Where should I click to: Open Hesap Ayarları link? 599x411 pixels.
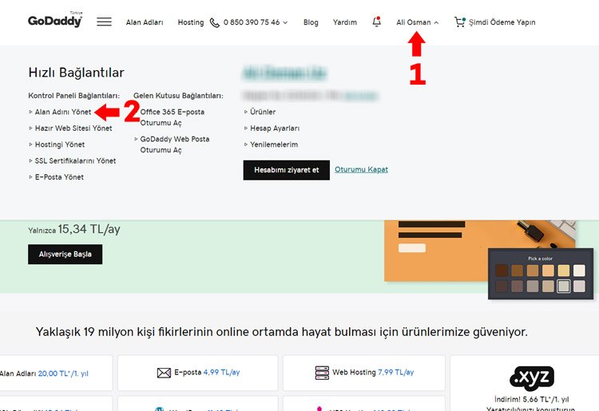tap(275, 128)
